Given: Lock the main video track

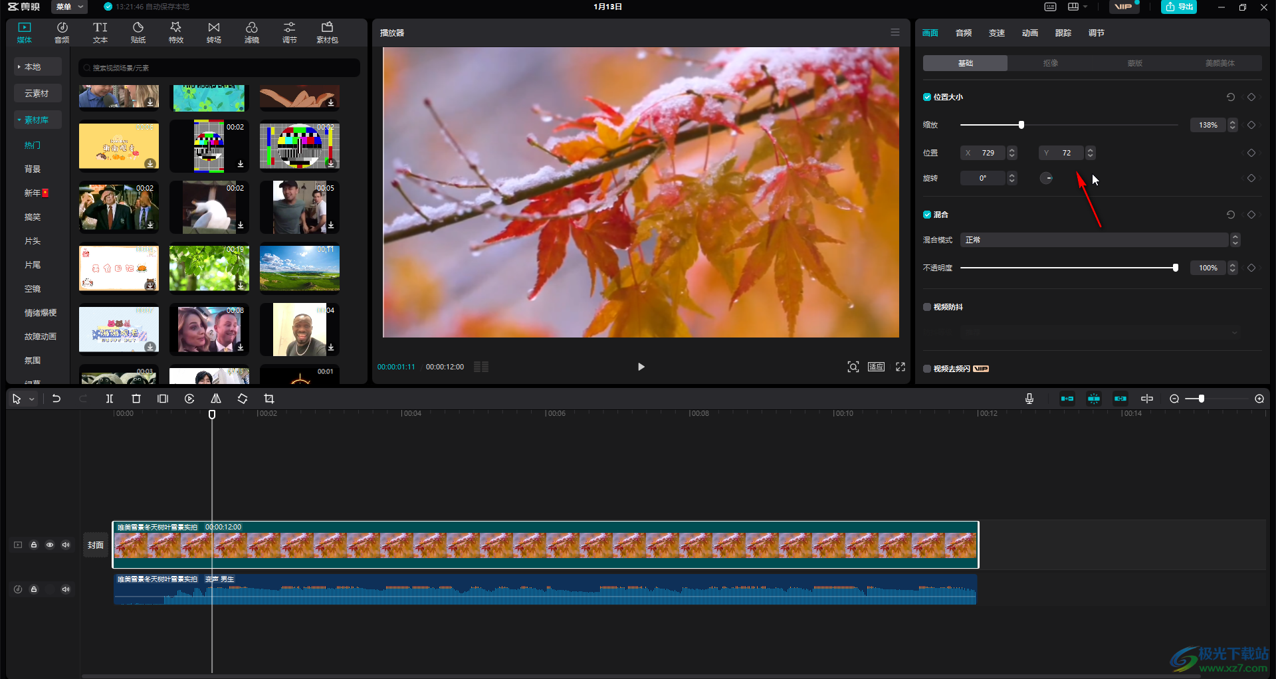Looking at the screenshot, I should [x=34, y=545].
